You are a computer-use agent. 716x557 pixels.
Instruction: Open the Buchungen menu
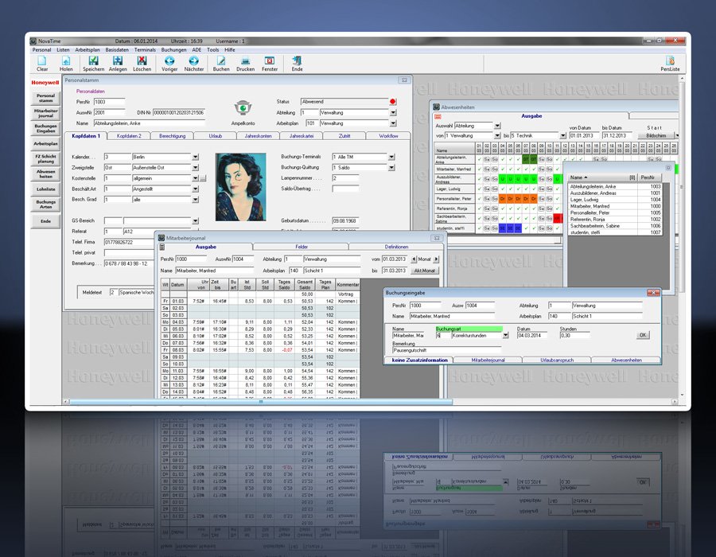tap(173, 50)
